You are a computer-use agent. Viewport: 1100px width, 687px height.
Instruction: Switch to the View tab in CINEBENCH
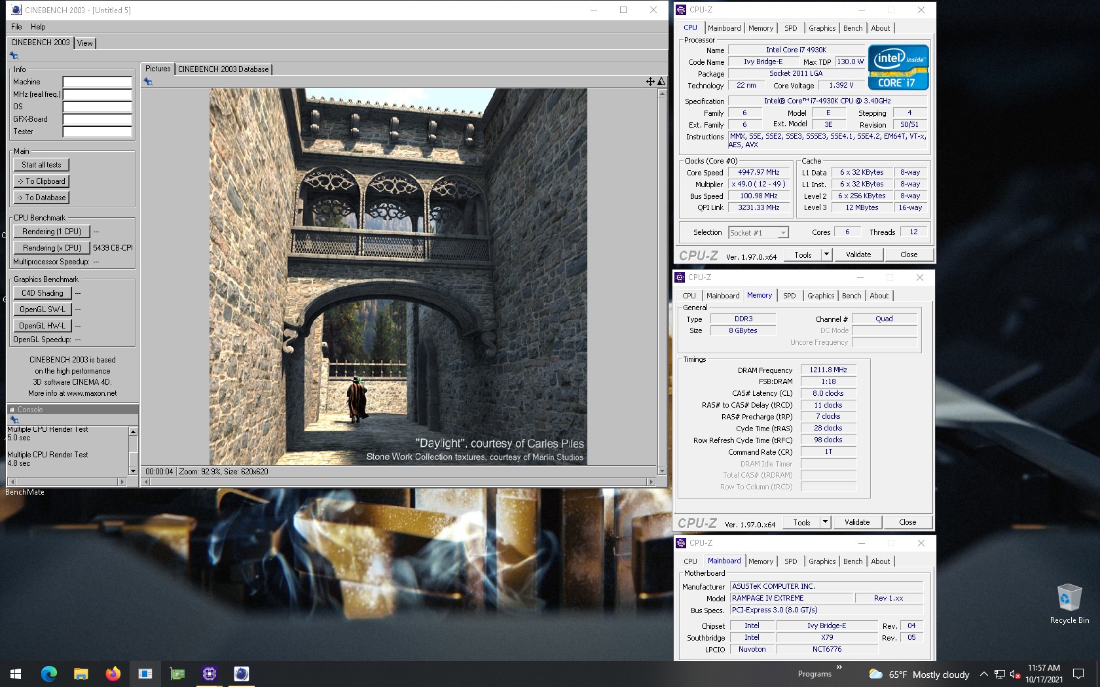pos(85,43)
